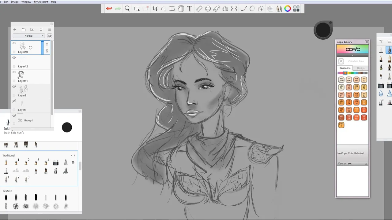The image size is (392, 220).
Task: Open the Image menu
Action: click(15, 2)
